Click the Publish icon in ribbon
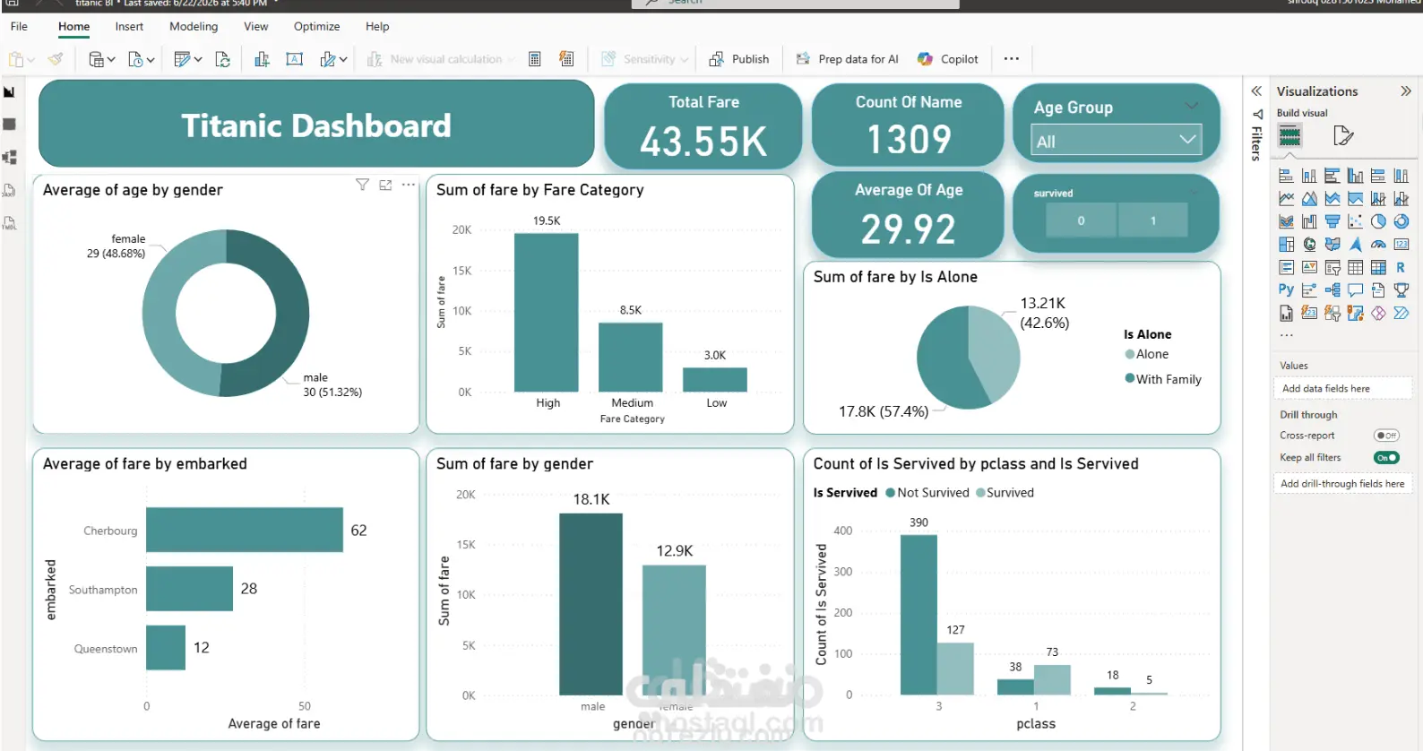The width and height of the screenshot is (1423, 751). coord(717,59)
